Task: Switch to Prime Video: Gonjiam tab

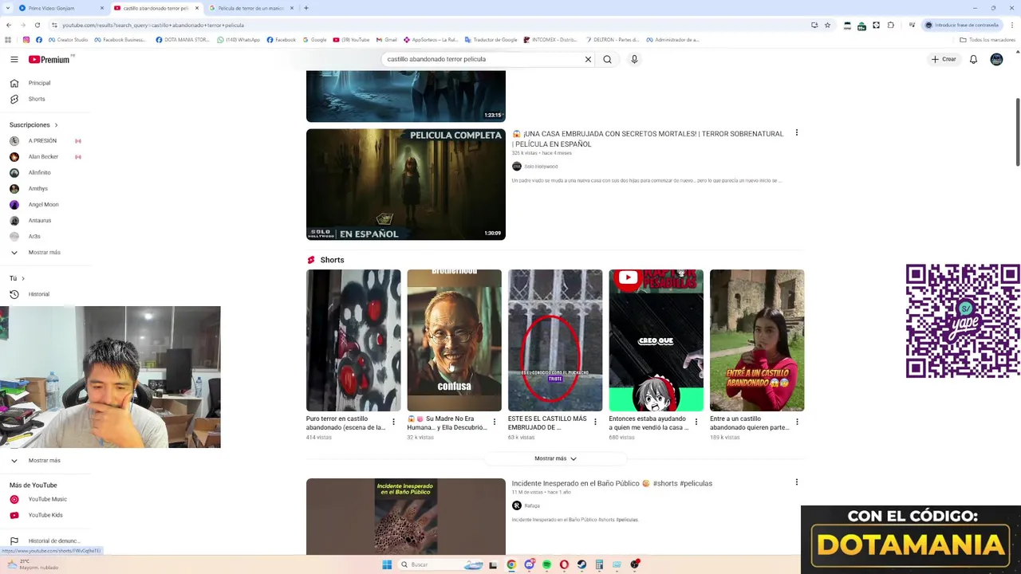Action: 61,8
